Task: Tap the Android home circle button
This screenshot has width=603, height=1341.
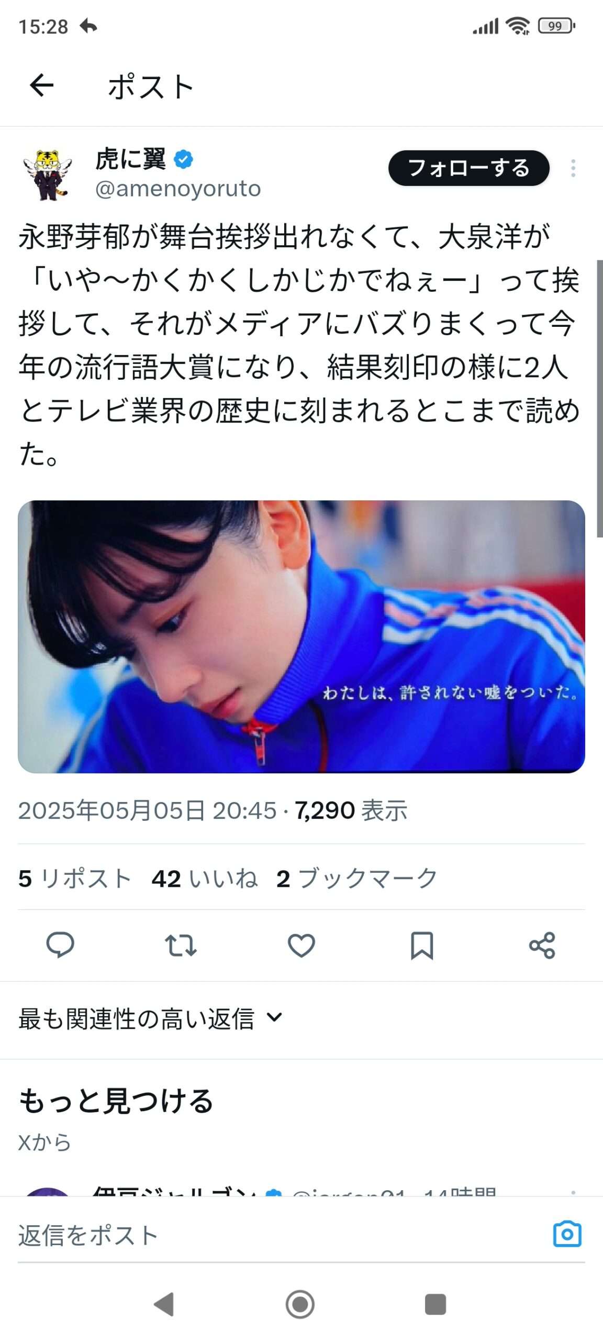Action: 300,1304
